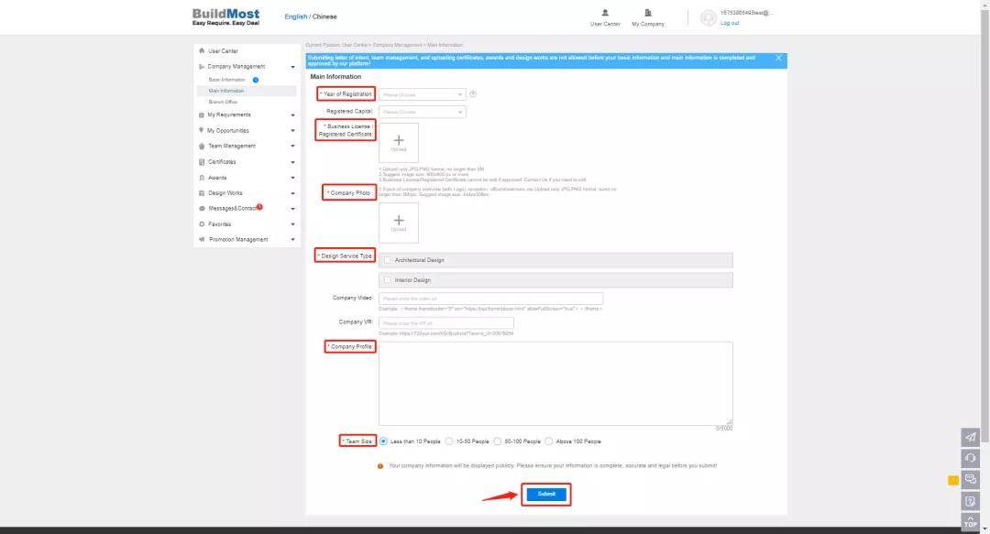
Task: Click the Log out link
Action: 730,23
